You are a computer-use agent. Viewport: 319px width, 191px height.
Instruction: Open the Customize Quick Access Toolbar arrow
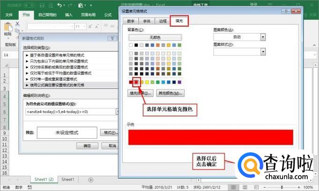pos(91,6)
